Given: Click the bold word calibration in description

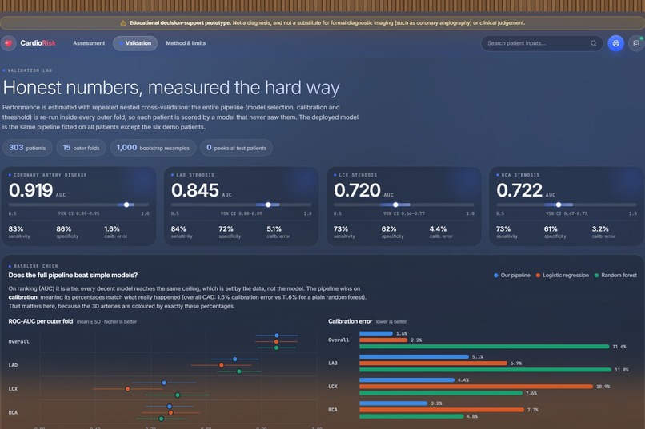Looking at the screenshot, I should point(22,297).
